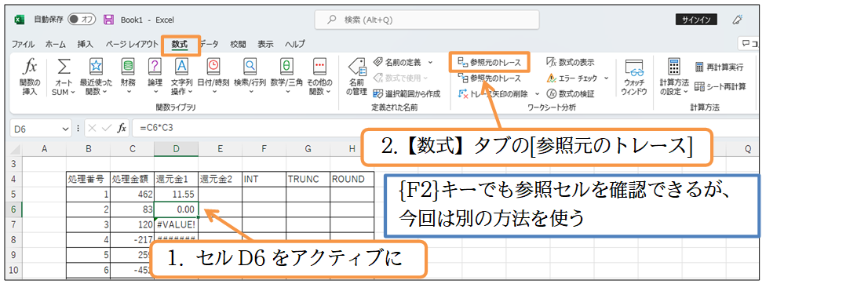
Task: Click the search box 検索 (Alt+Q)
Action: point(427,20)
